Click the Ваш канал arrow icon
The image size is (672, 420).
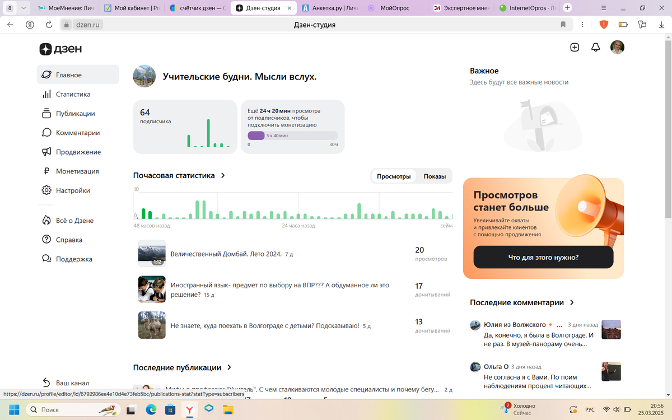click(x=46, y=383)
